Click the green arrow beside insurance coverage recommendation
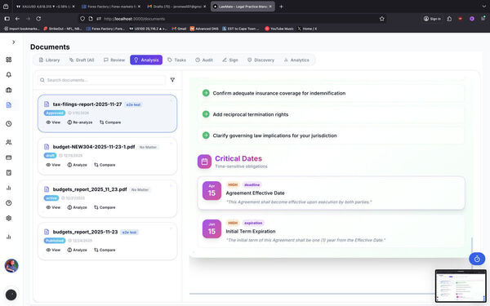 pyautogui.click(x=206, y=93)
